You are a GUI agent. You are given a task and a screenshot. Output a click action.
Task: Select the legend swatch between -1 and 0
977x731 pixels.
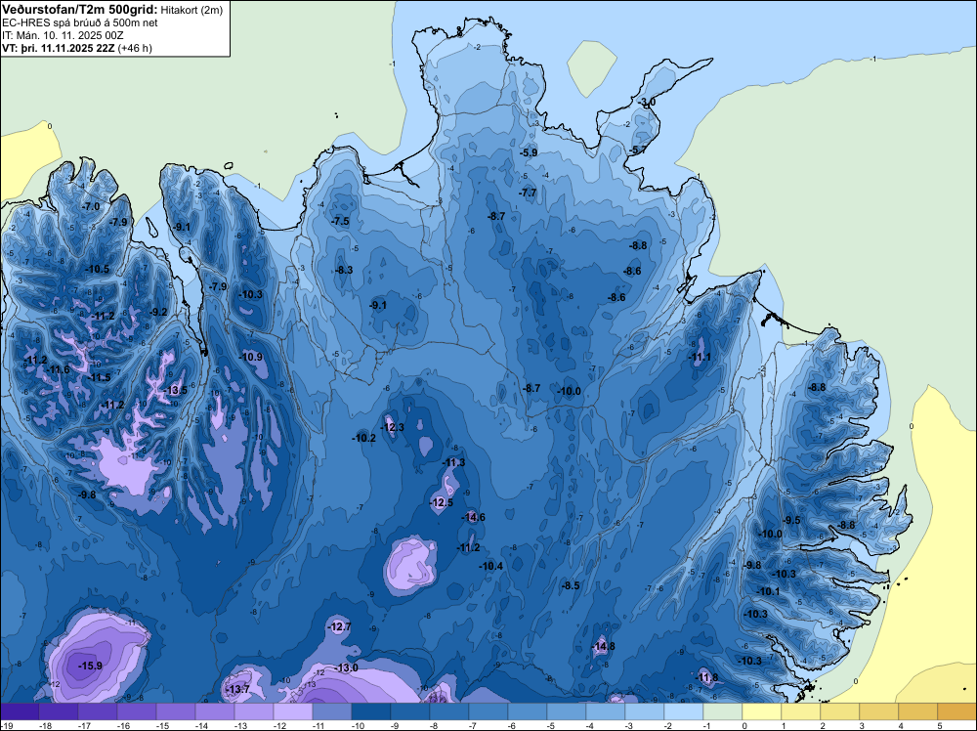(723, 711)
